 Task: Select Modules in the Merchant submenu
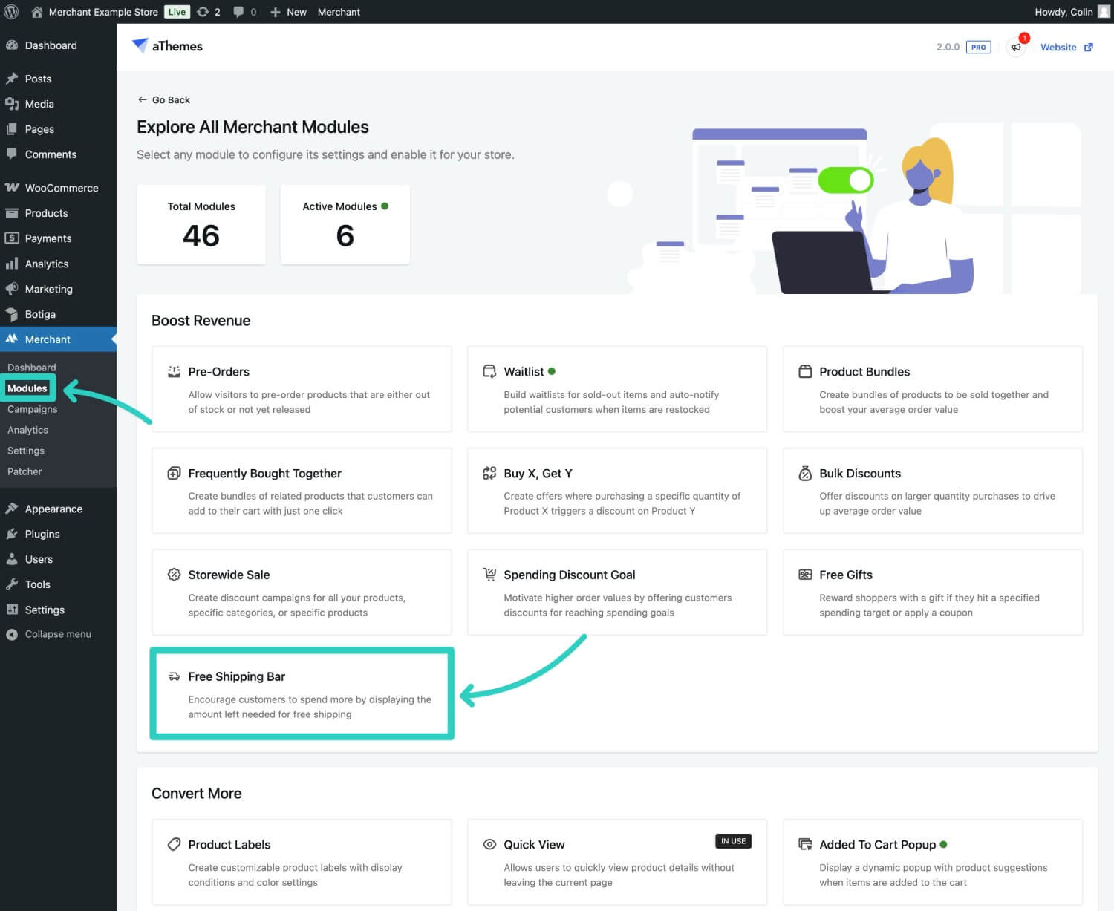coord(27,388)
